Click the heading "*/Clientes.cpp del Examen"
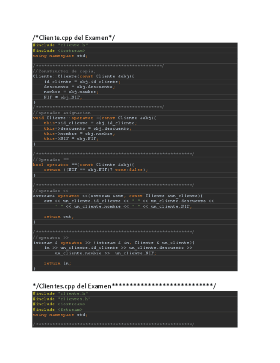280x363 pixels. click(x=72, y=286)
